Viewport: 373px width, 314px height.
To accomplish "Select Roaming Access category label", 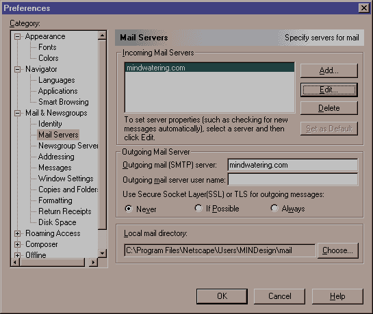I will coord(53,233).
